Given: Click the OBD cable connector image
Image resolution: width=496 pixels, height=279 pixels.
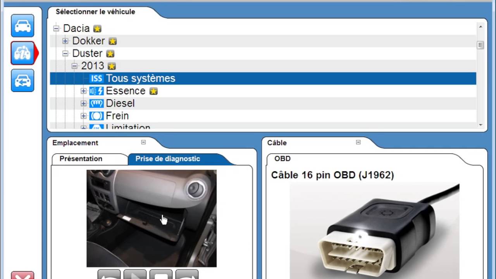Looking at the screenshot, I should tap(374, 231).
